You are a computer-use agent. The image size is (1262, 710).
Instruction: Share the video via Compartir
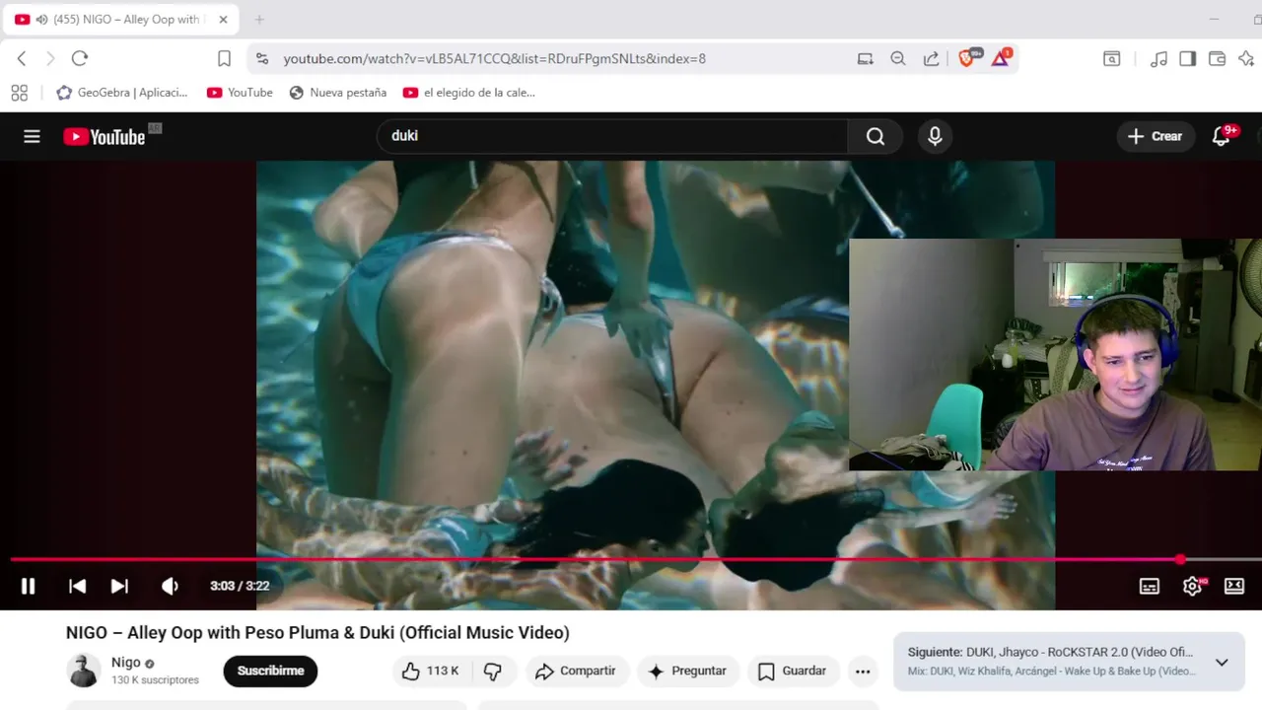tap(576, 671)
